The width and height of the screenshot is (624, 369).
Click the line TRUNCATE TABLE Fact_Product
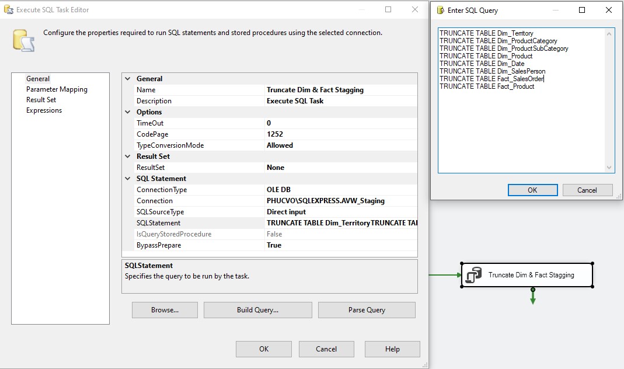tap(487, 86)
